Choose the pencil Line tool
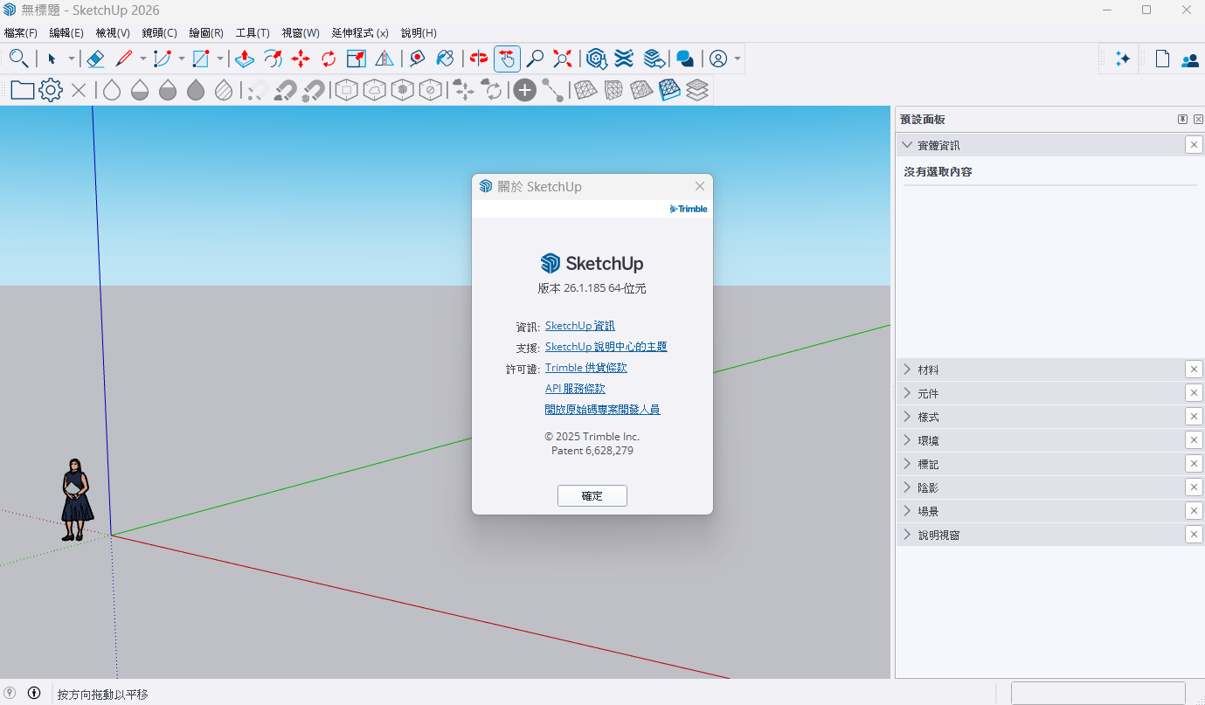The width and height of the screenshot is (1205, 705). 123,59
